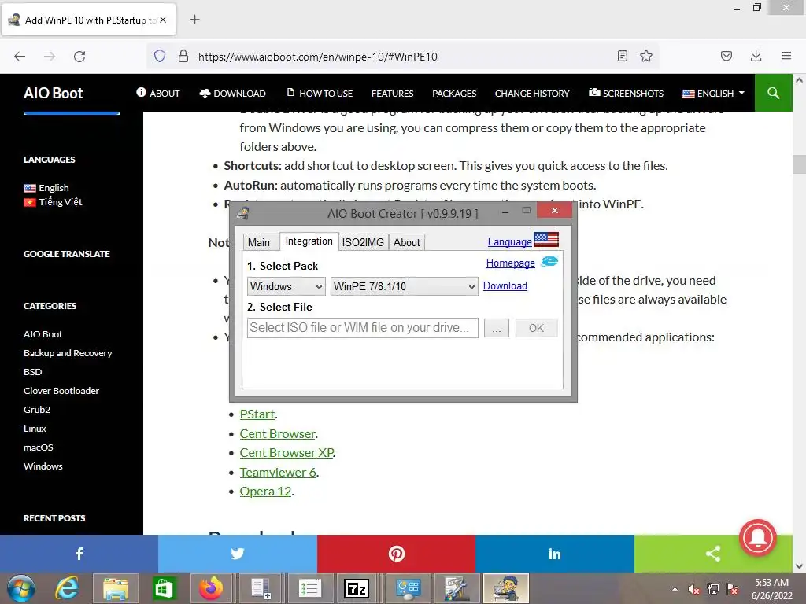This screenshot has height=604, width=806.
Task: Open the Grub2 category
Action: tap(37, 410)
